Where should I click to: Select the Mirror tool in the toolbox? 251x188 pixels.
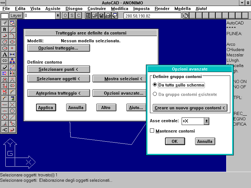[x=5, y=80]
